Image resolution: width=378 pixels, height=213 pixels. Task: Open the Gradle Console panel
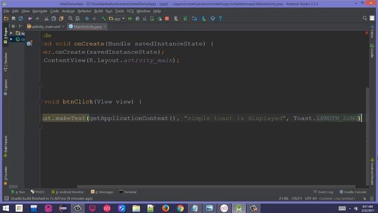tap(353, 192)
